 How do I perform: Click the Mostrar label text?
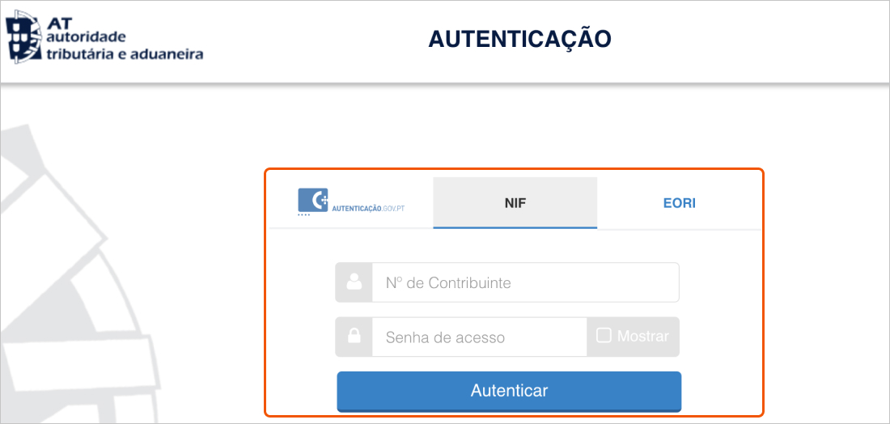(x=643, y=337)
